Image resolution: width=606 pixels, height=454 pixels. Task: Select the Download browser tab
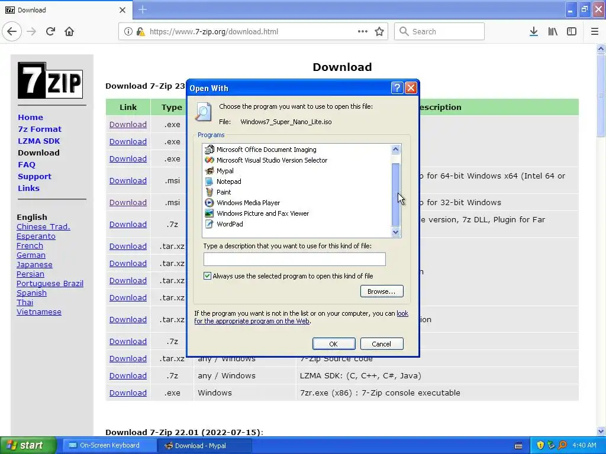pos(66,9)
